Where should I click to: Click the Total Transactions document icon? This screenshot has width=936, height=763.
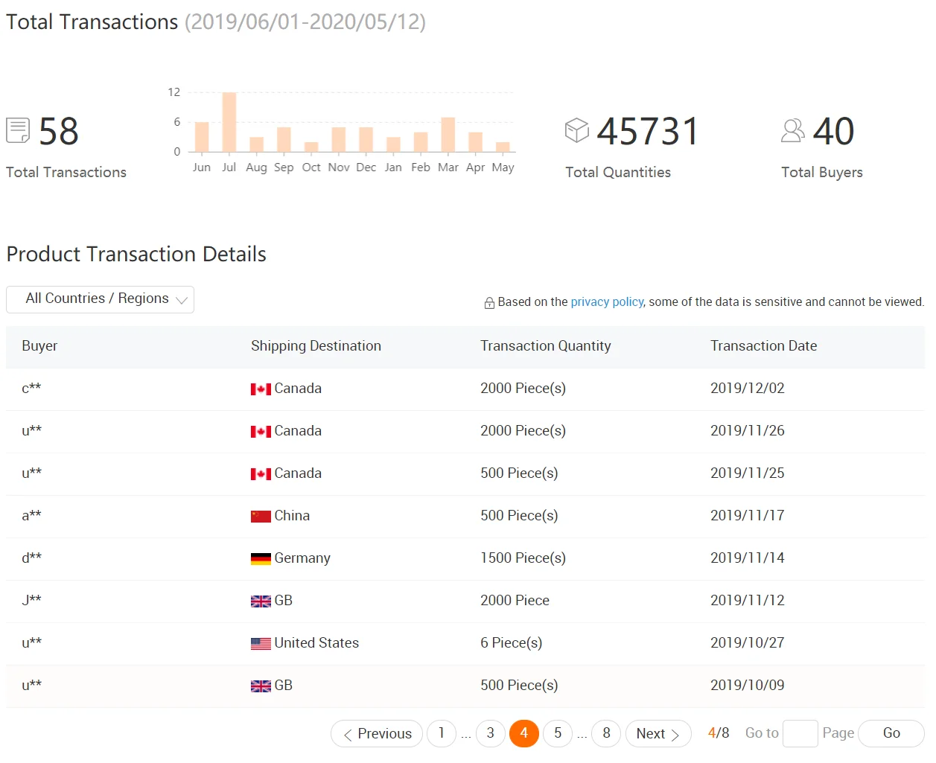pyautogui.click(x=18, y=130)
